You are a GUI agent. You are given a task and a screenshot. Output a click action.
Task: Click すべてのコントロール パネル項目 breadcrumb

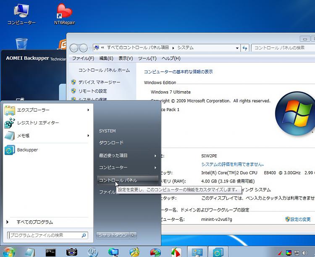[138, 48]
